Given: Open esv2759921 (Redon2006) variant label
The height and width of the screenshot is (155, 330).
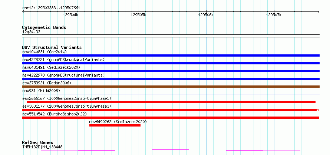Looking at the screenshot, I should pyautogui.click(x=47, y=83).
